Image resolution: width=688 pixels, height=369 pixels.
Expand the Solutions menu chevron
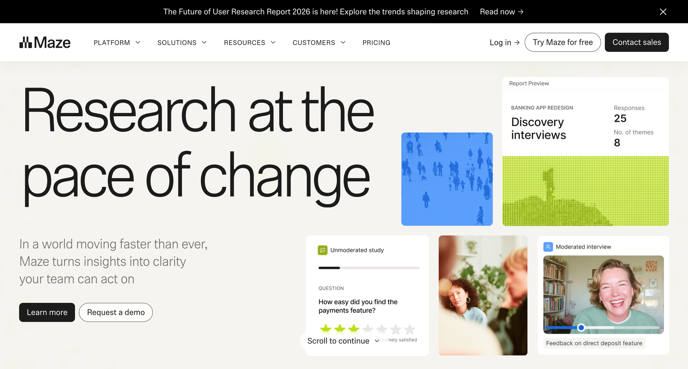click(x=204, y=43)
